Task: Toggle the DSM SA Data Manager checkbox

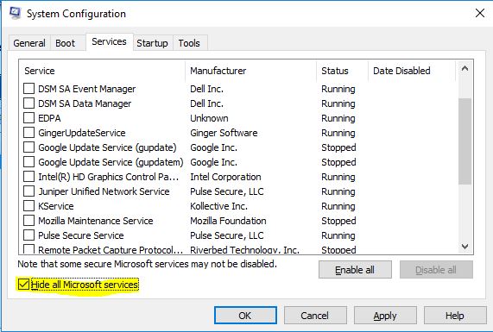Action: pyautogui.click(x=29, y=103)
